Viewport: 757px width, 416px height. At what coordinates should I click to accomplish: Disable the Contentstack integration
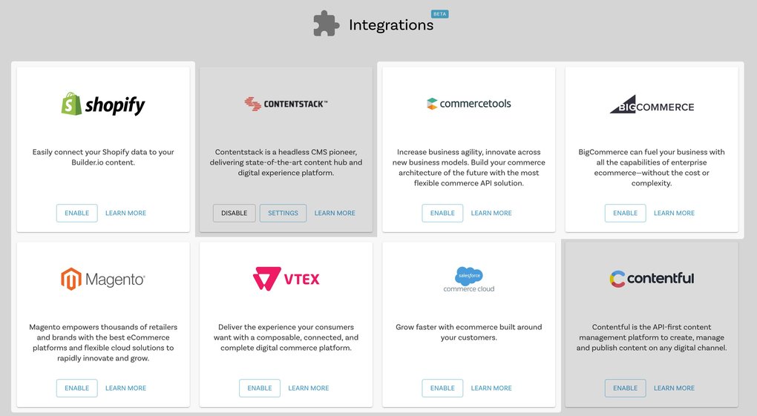(x=234, y=213)
